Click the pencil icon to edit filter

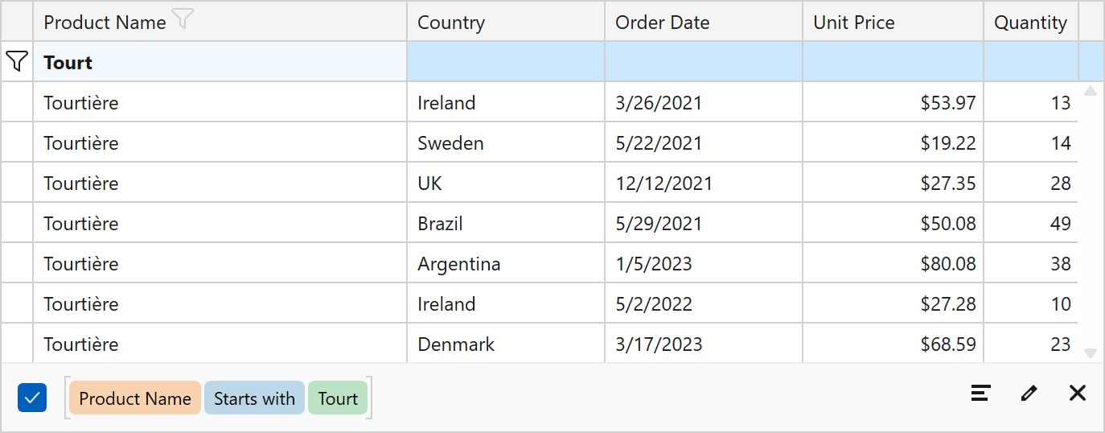[1029, 393]
